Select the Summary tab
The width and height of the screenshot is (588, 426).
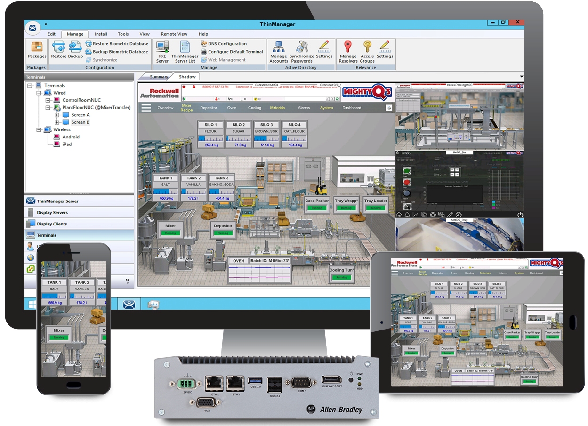click(x=159, y=77)
